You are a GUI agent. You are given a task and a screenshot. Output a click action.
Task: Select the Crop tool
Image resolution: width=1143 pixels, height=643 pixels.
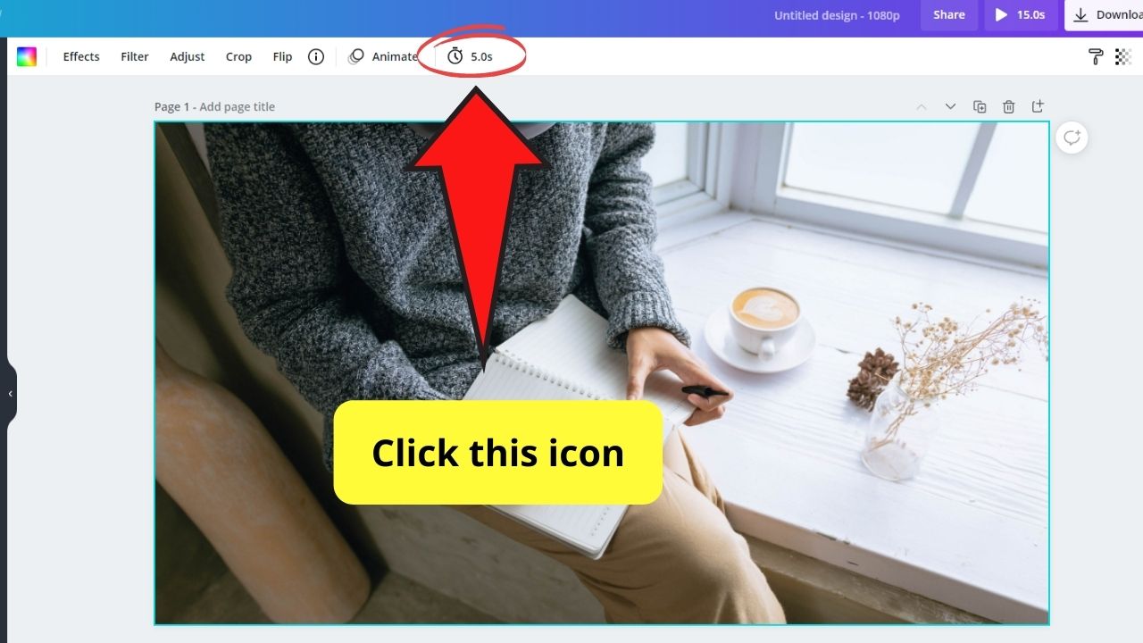click(238, 56)
